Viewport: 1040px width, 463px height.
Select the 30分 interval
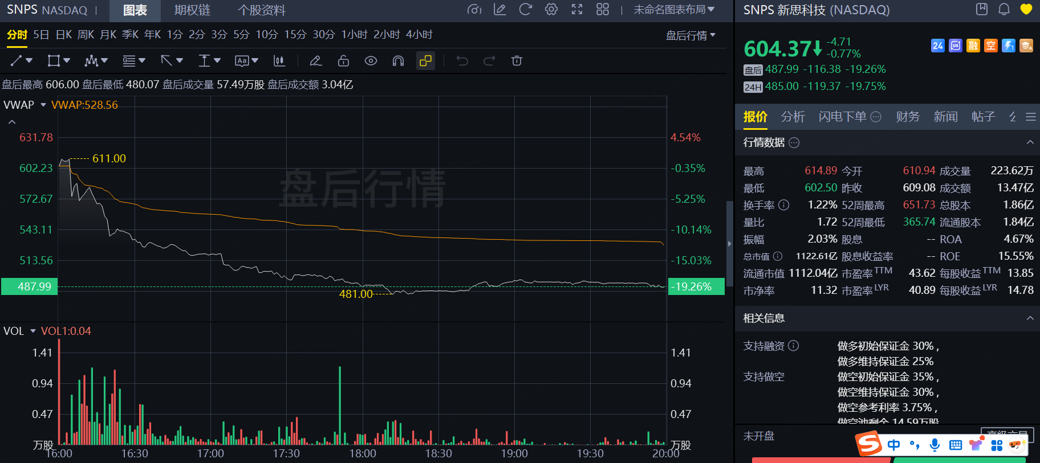[x=324, y=35]
